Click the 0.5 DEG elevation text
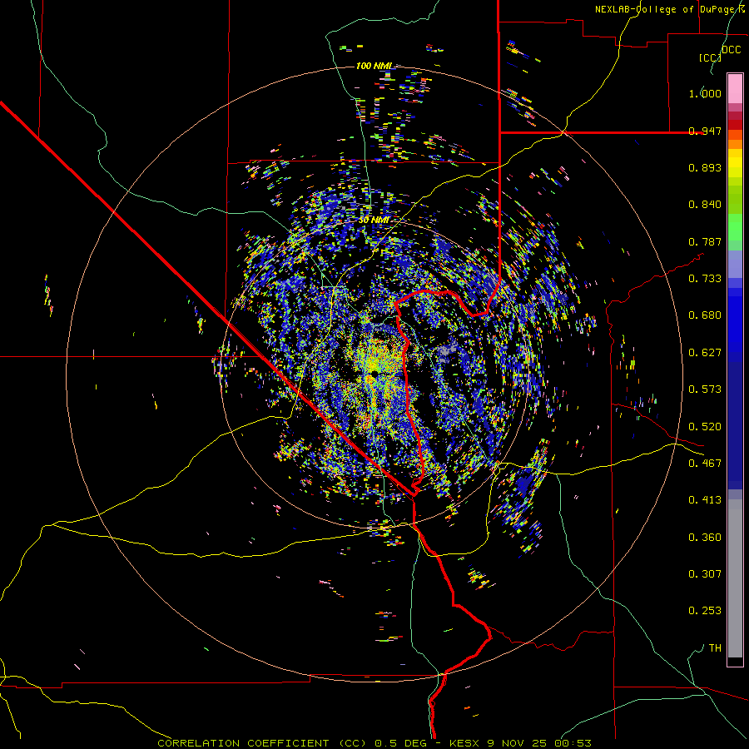This screenshot has width=749, height=749. [400, 743]
